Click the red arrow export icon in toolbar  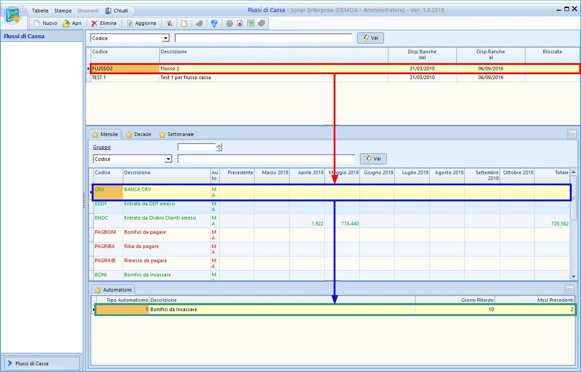240,24
